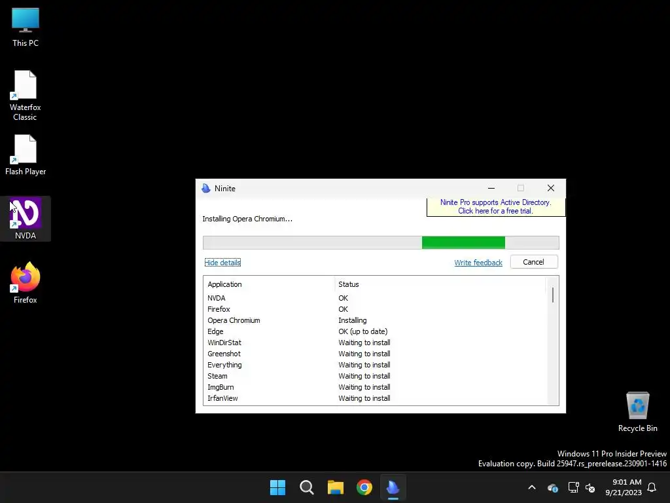Click the 'Installing' status of Opera Chromium

353,320
